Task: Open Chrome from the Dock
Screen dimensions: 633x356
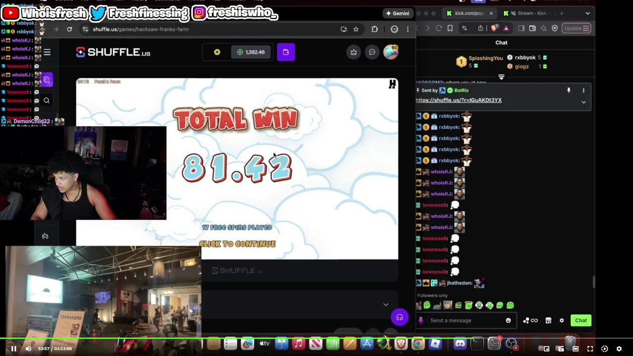Action: point(418,344)
